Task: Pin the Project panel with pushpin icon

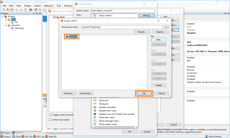Action: coord(37,13)
